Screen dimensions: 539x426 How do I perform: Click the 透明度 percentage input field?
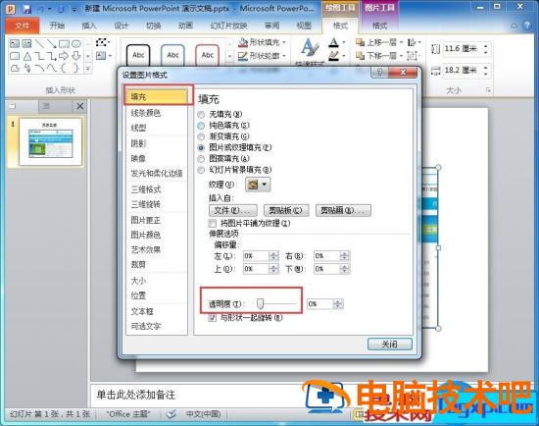click(x=320, y=303)
